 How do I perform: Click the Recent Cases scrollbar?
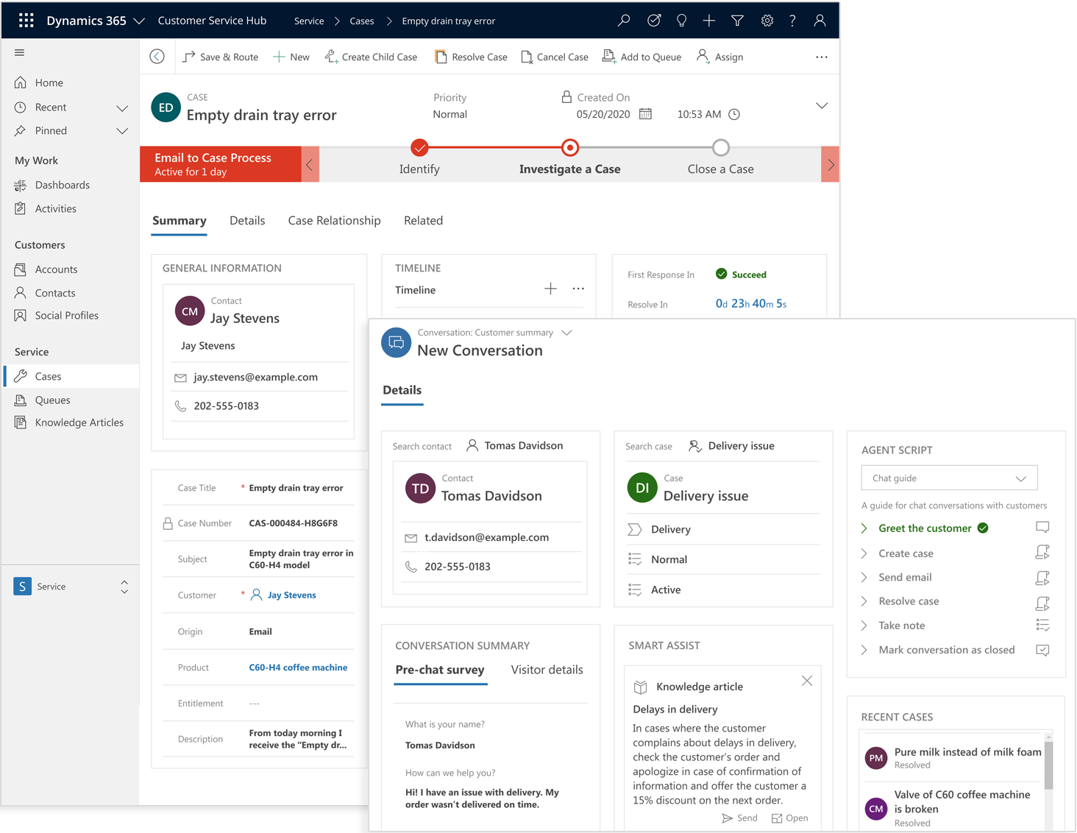(x=1048, y=765)
